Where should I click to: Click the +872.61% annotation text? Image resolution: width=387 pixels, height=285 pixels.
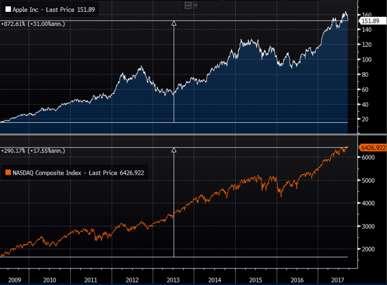tap(33, 24)
